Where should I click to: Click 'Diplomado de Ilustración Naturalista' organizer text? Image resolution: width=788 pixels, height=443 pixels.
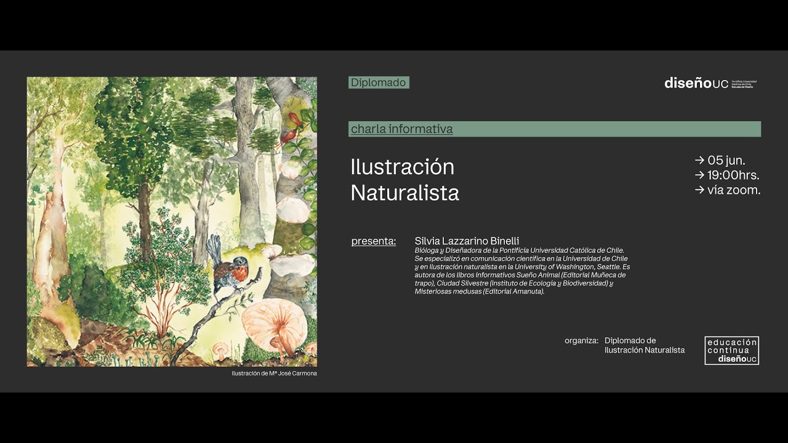click(645, 345)
